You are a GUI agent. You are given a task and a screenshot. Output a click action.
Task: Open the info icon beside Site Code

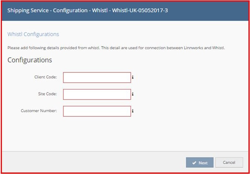click(133, 94)
